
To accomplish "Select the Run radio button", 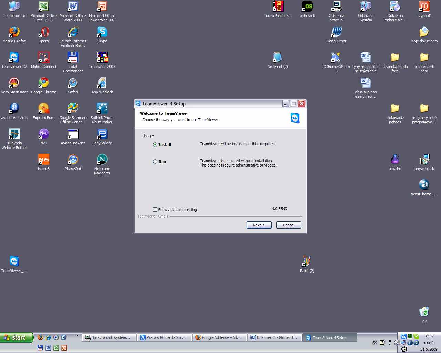I will pos(155,162).
